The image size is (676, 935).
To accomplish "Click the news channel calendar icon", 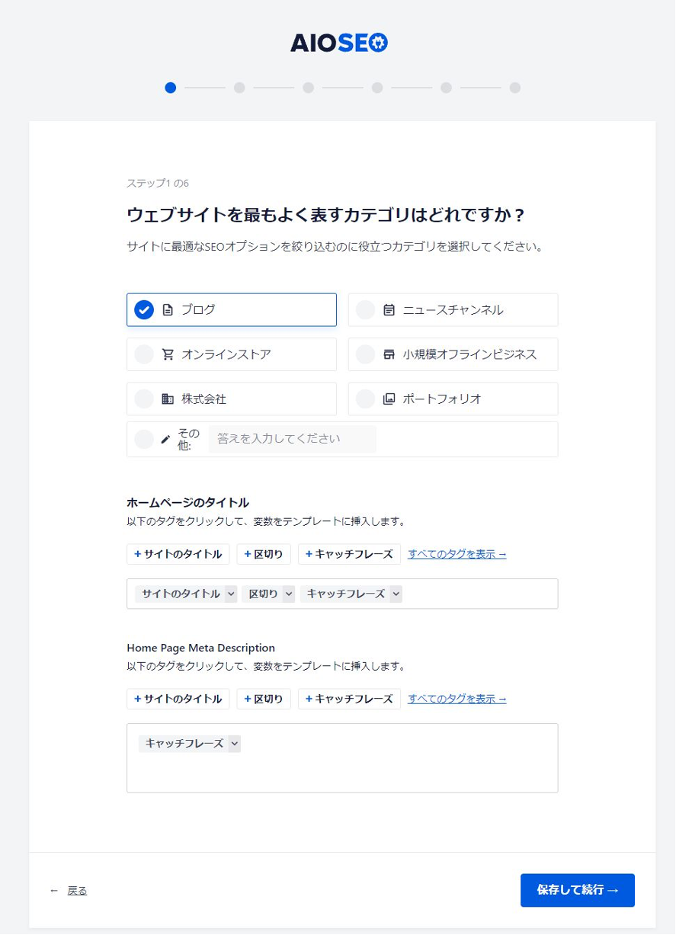I will 389,310.
